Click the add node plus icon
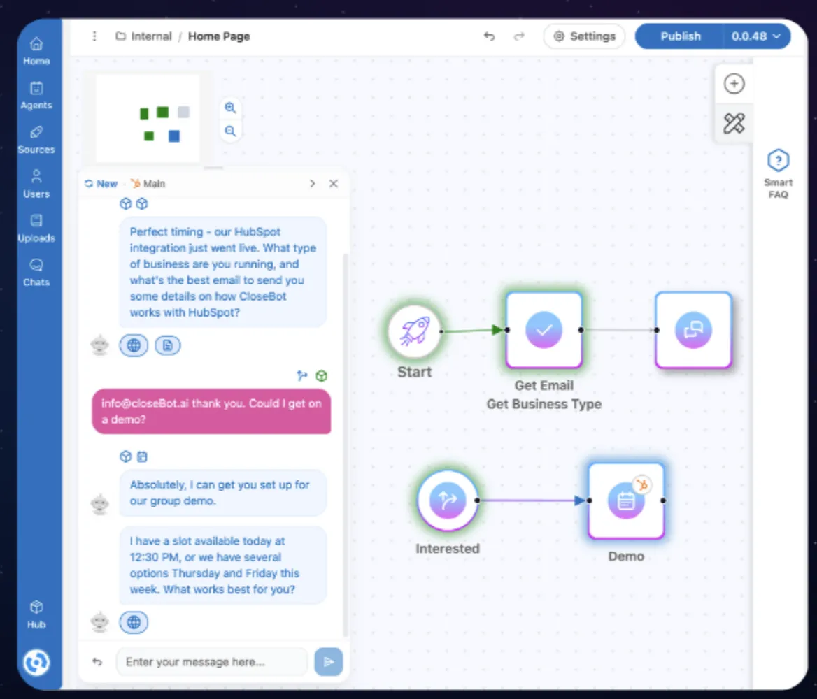 (734, 84)
